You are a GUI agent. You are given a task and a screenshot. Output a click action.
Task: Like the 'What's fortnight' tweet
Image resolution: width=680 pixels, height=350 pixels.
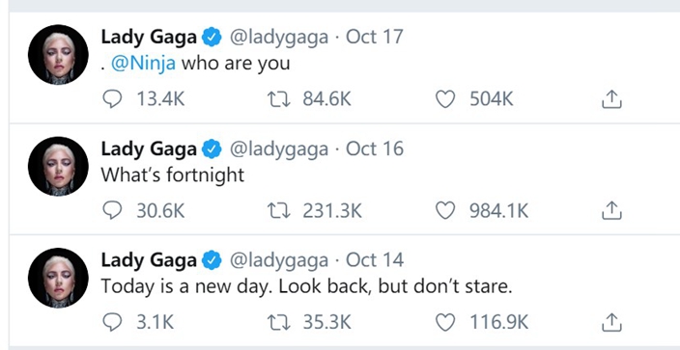445,211
